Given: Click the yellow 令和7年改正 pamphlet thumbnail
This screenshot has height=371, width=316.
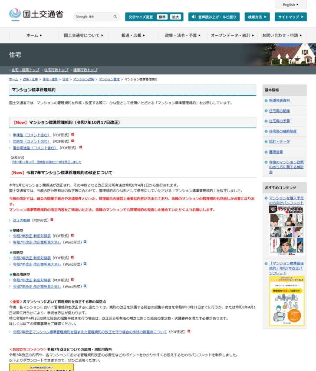Looking at the screenshot, I should point(287,301).
